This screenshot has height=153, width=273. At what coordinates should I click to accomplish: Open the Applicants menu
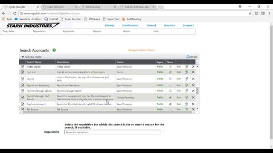68,31
